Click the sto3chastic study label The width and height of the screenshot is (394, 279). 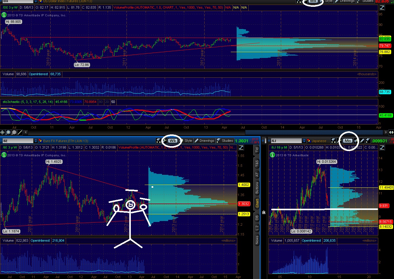click(x=27, y=101)
